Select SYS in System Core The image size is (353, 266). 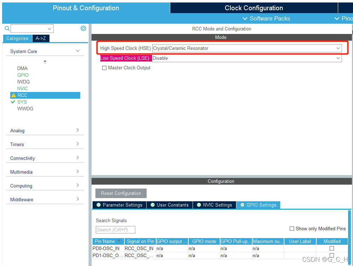[x=22, y=102]
